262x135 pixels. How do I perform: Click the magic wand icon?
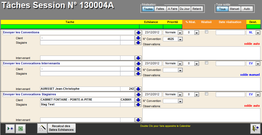click(x=42, y=128)
